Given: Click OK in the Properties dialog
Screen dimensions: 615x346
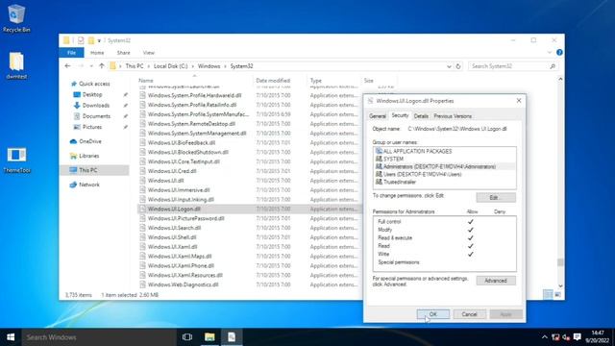Looking at the screenshot, I should 433,314.
